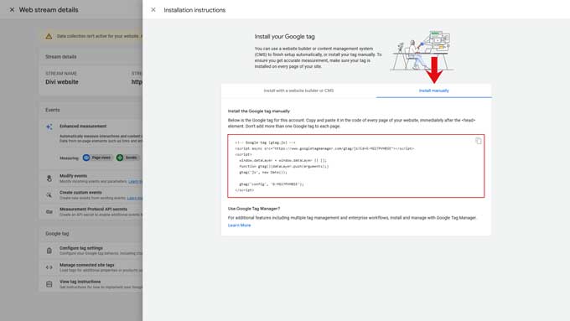Click the Manage connected site tags icon
The width and height of the screenshot is (570, 321).
49,267
